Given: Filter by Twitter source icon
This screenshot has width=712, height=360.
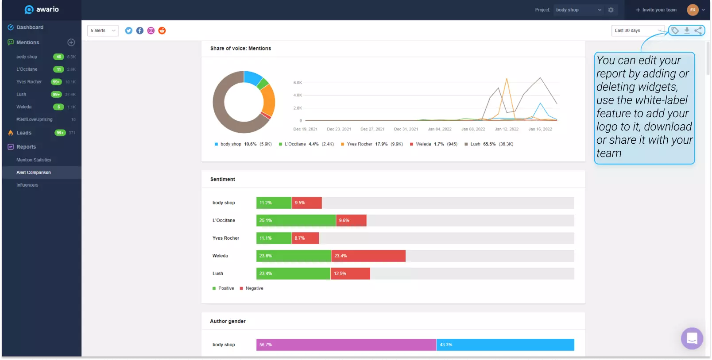Looking at the screenshot, I should tap(128, 31).
